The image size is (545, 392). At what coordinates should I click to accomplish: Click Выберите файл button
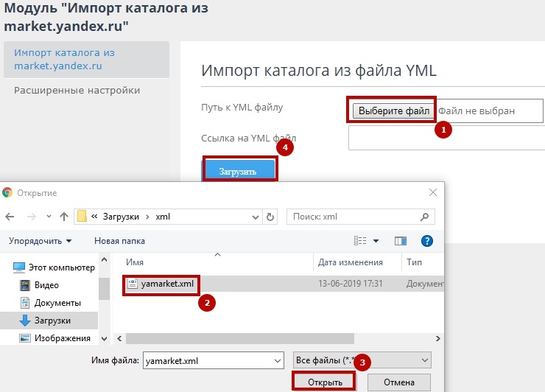393,111
